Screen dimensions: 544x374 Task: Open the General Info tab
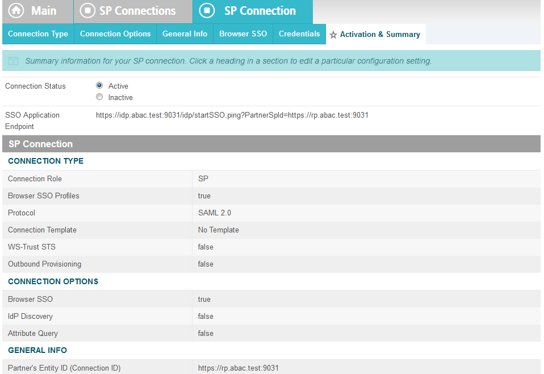[x=185, y=34]
